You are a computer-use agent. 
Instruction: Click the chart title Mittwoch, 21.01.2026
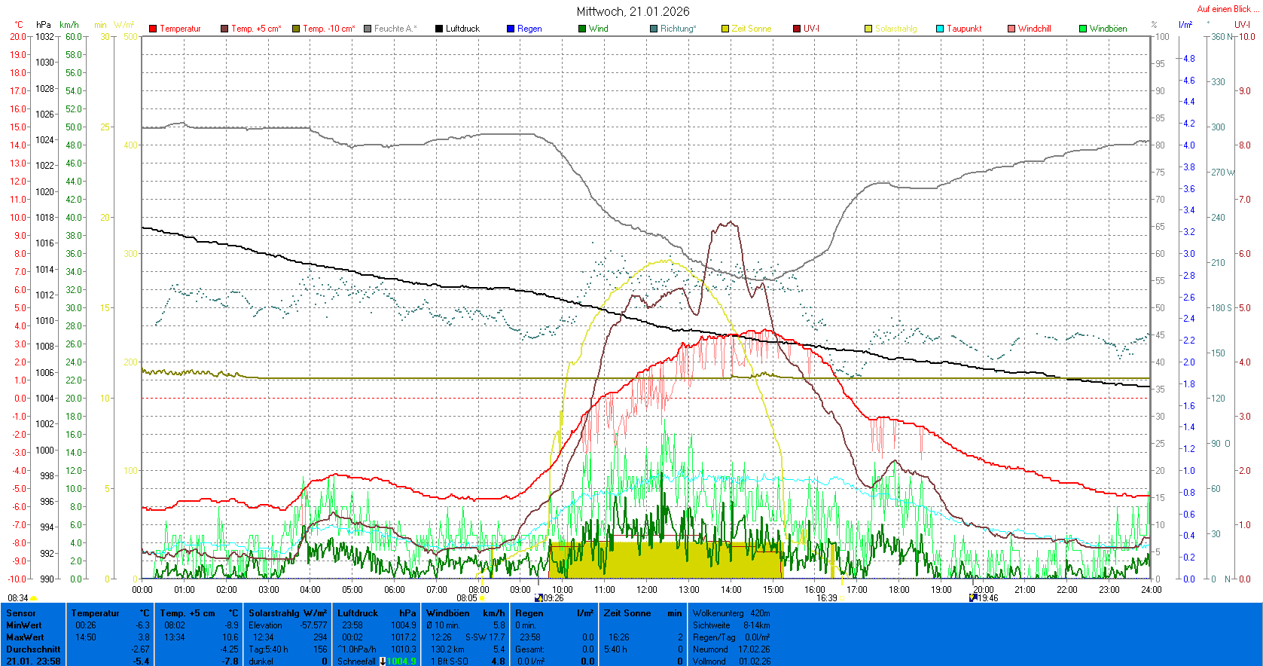(x=633, y=11)
